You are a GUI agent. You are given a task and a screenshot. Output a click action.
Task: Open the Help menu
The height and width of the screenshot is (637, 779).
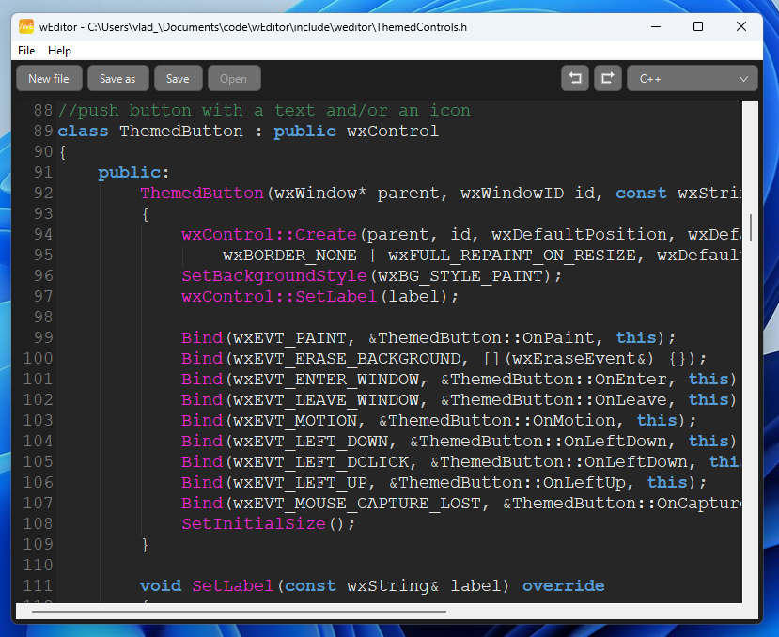point(59,51)
